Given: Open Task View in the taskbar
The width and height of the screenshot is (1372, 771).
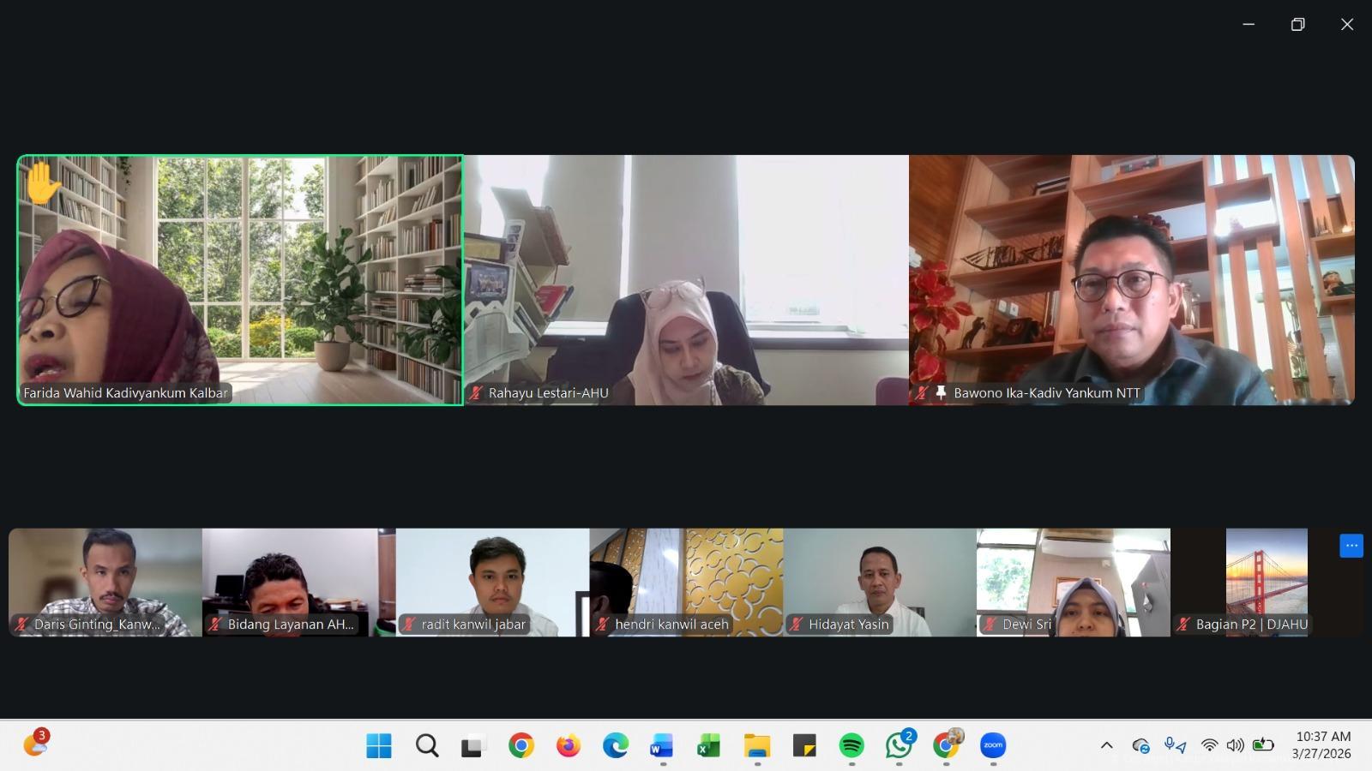Looking at the screenshot, I should [472, 745].
